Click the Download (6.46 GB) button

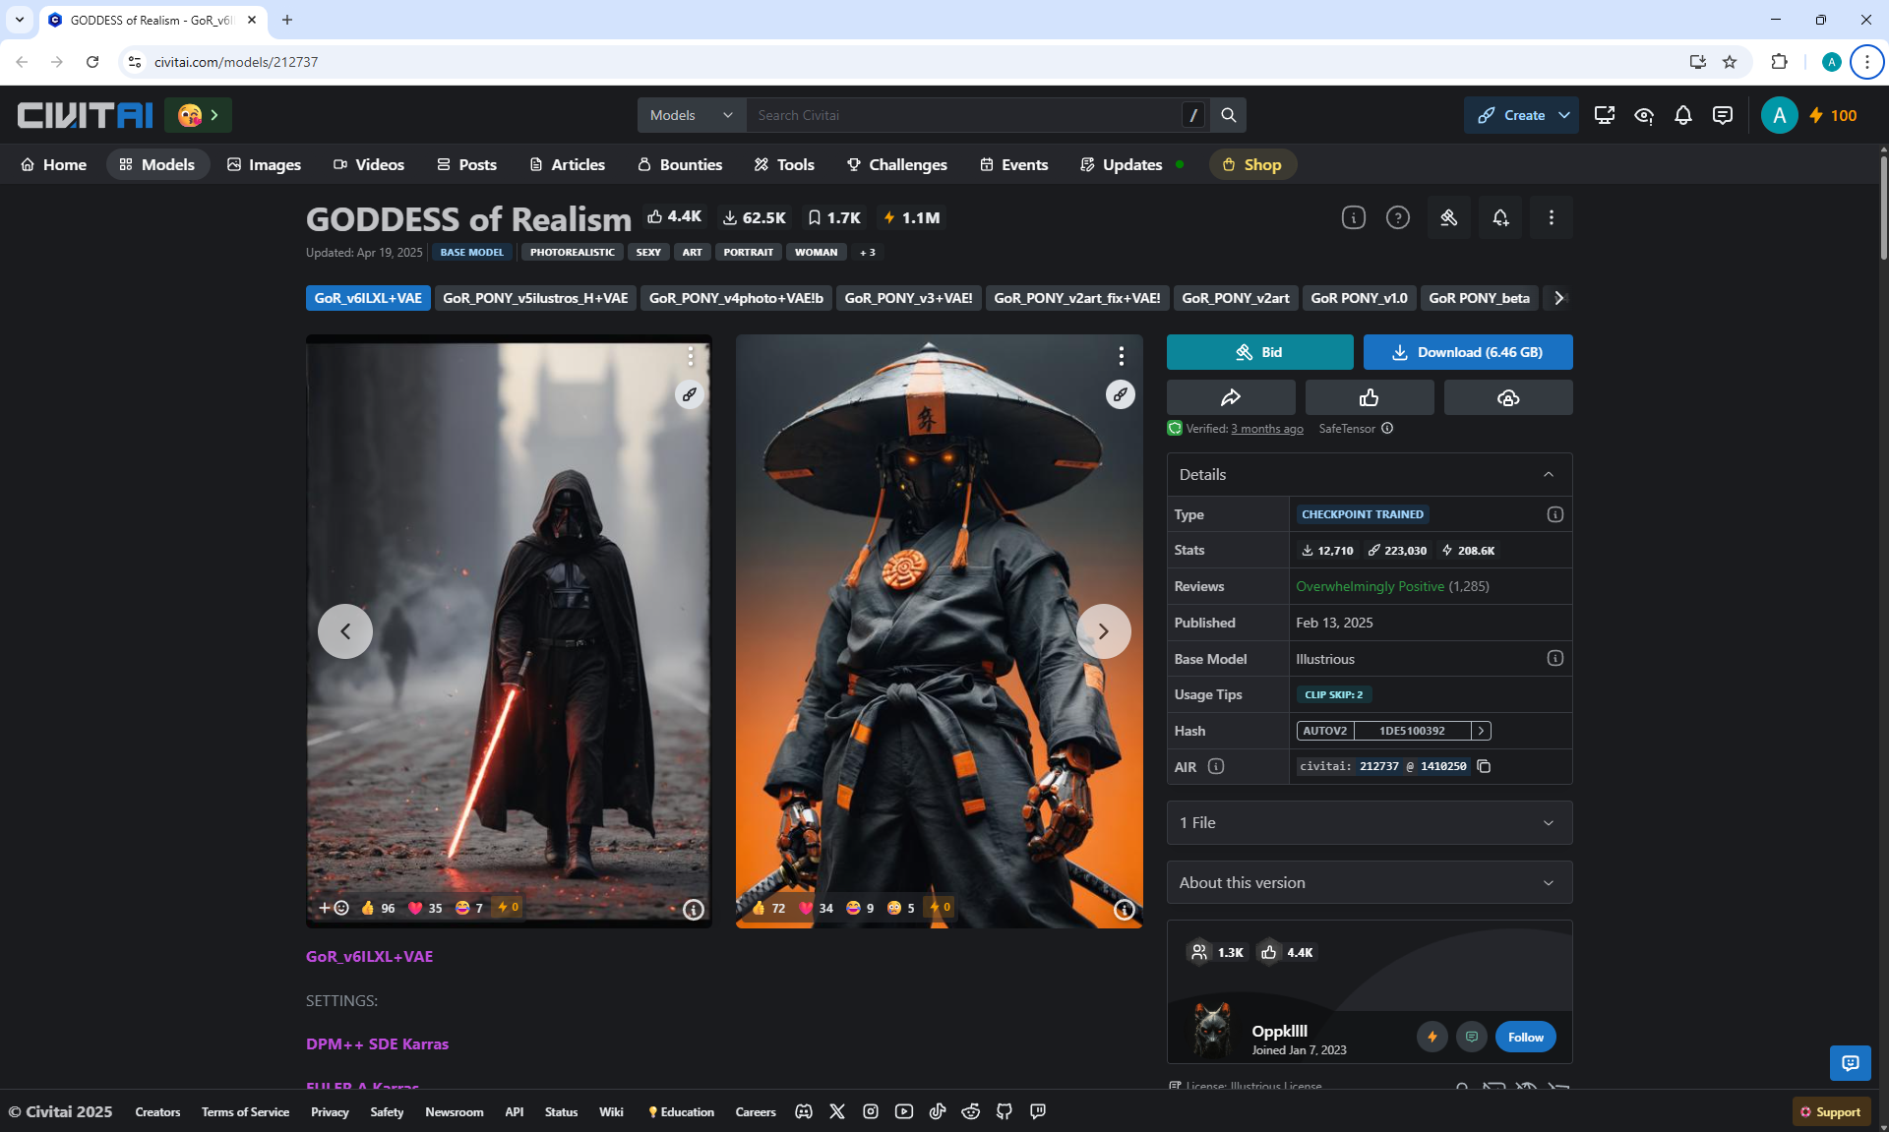tap(1467, 352)
